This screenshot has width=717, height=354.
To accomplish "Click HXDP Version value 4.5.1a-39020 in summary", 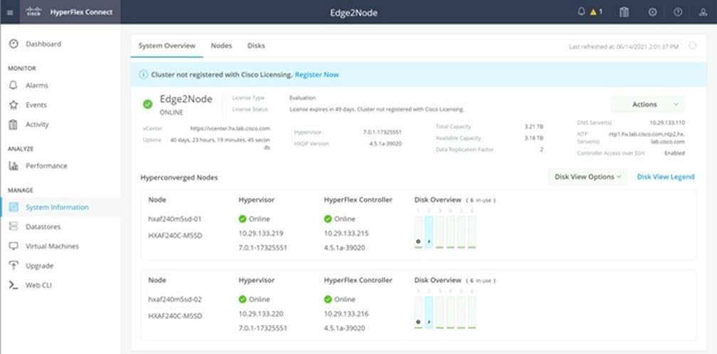I will click(x=385, y=144).
